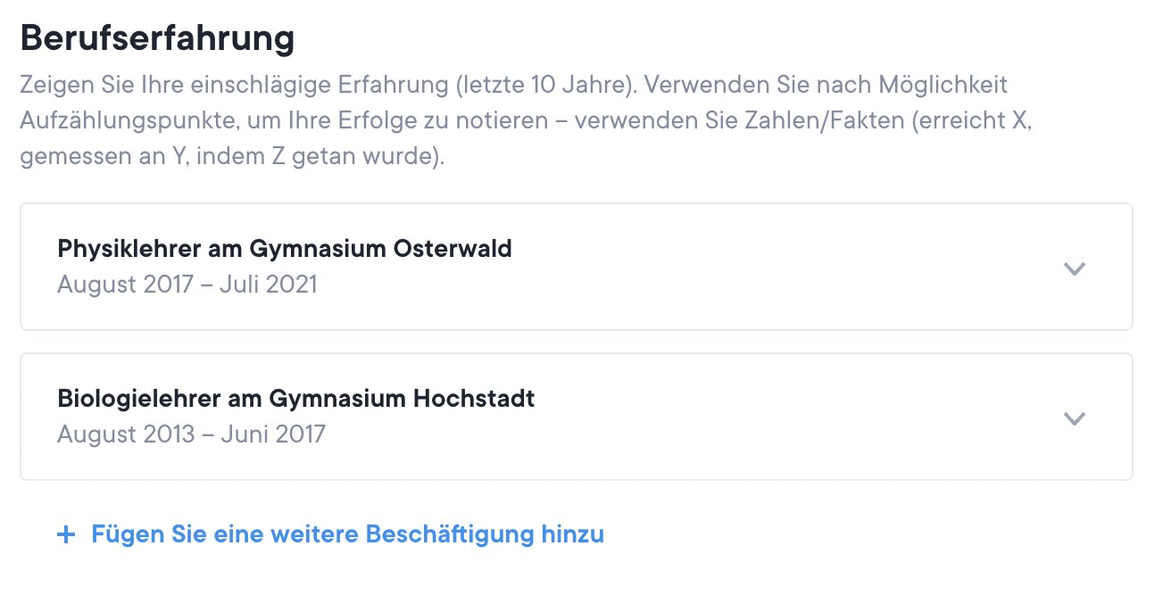Viewport: 1171px width, 612px height.
Task: Click 'Fügen Sie eine weitere Beschäftigung hinzu' link
Action: click(347, 534)
